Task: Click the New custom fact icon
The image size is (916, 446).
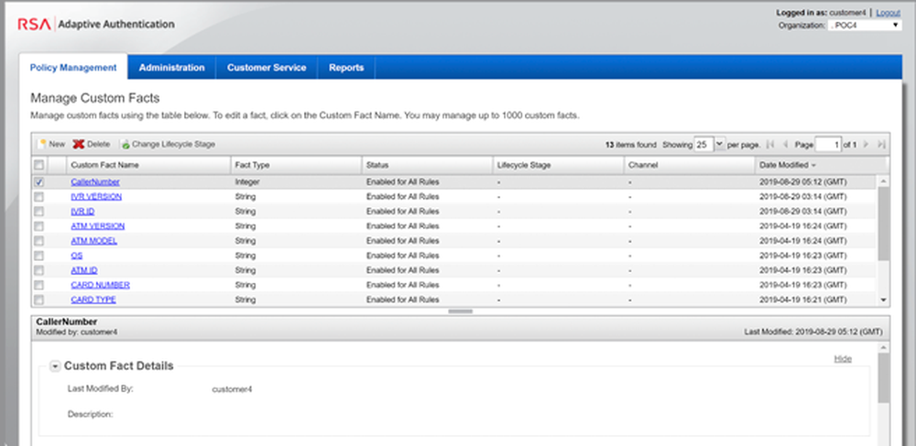Action: (x=42, y=144)
